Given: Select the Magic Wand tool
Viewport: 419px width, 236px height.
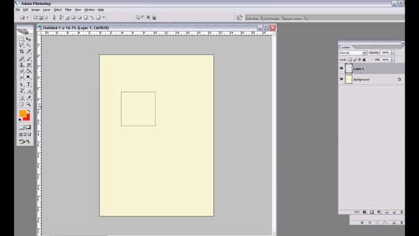Looking at the screenshot, I should [x=29, y=45].
